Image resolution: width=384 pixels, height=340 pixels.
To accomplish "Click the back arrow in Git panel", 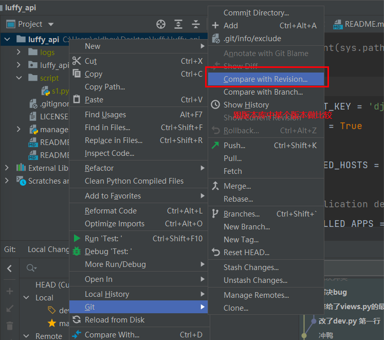I will point(10,269).
